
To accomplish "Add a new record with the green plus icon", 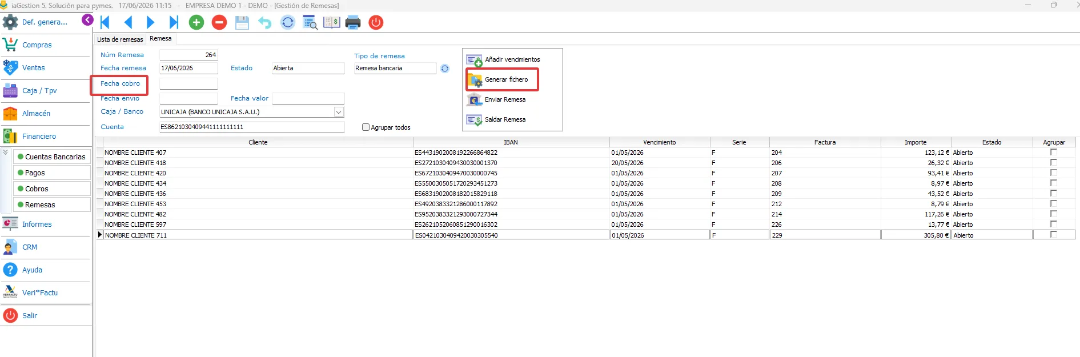I will point(196,22).
